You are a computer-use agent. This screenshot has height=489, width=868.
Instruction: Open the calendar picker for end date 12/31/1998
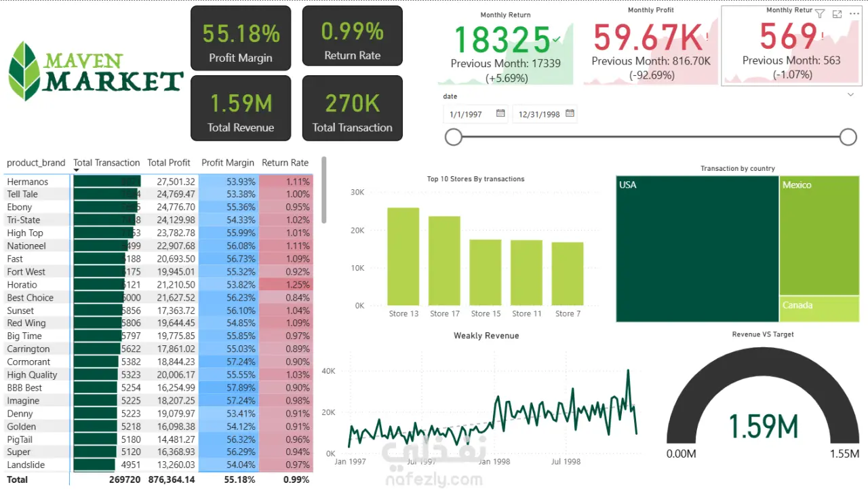click(x=570, y=113)
